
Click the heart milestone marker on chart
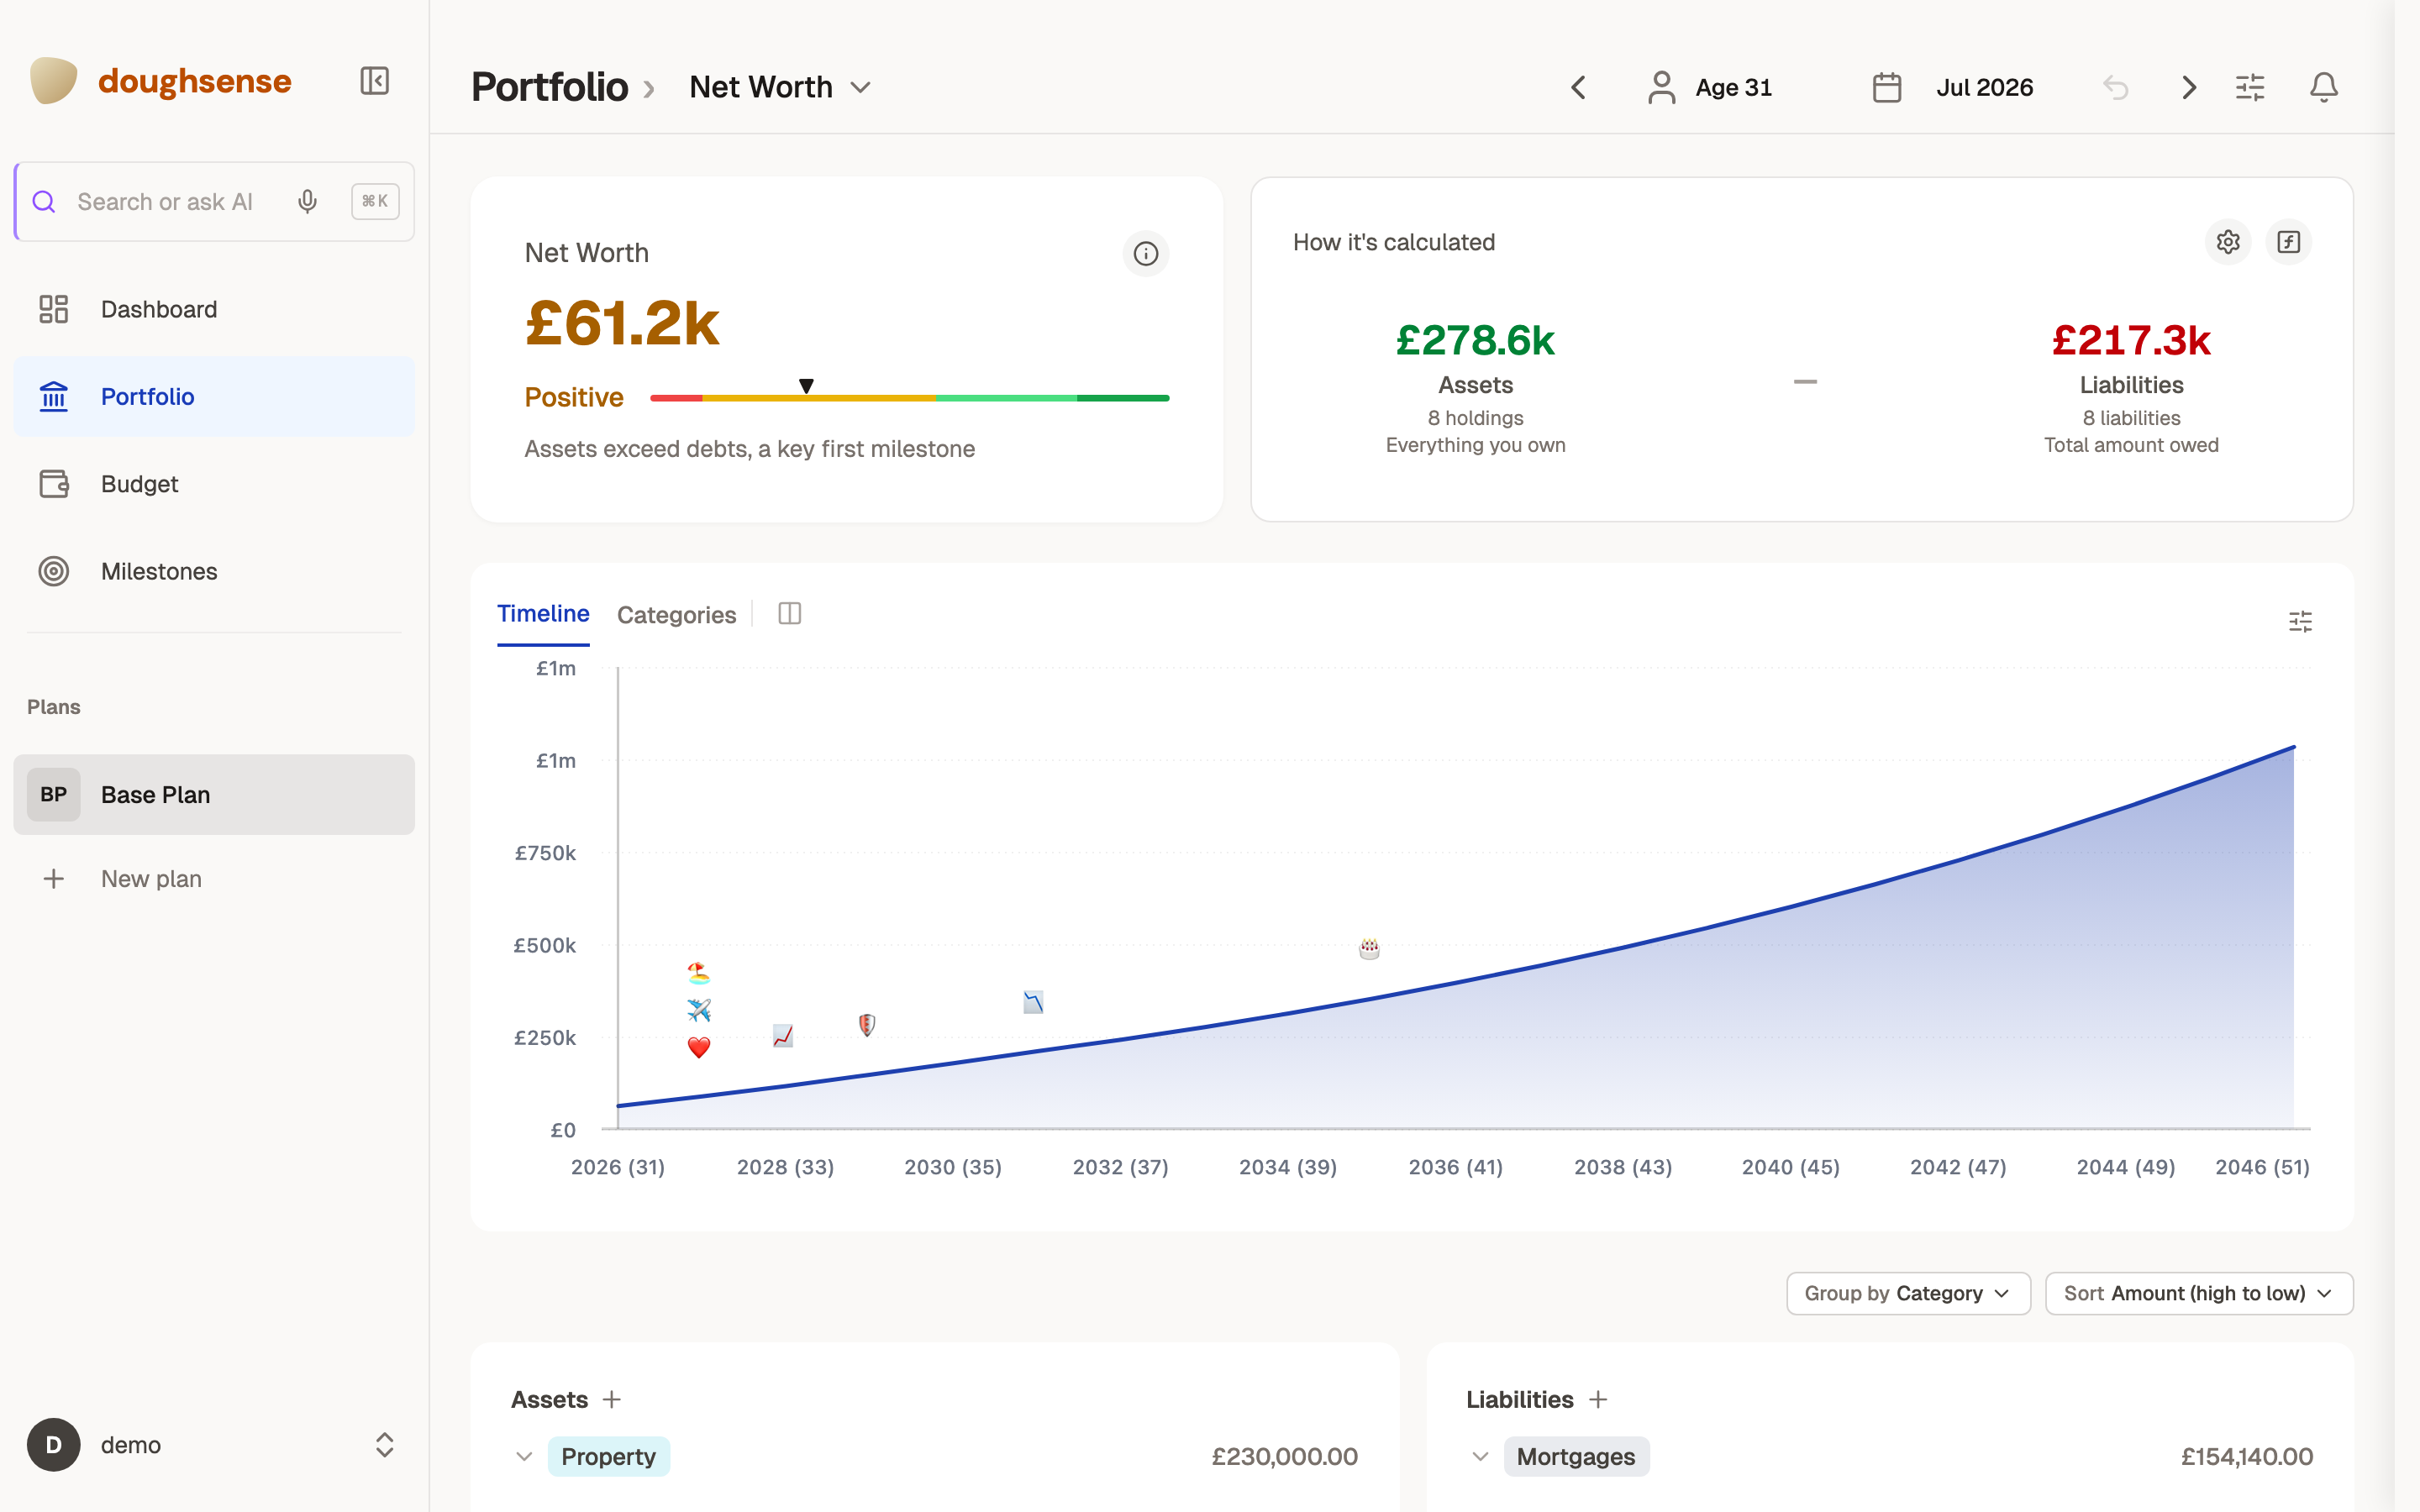[699, 1047]
